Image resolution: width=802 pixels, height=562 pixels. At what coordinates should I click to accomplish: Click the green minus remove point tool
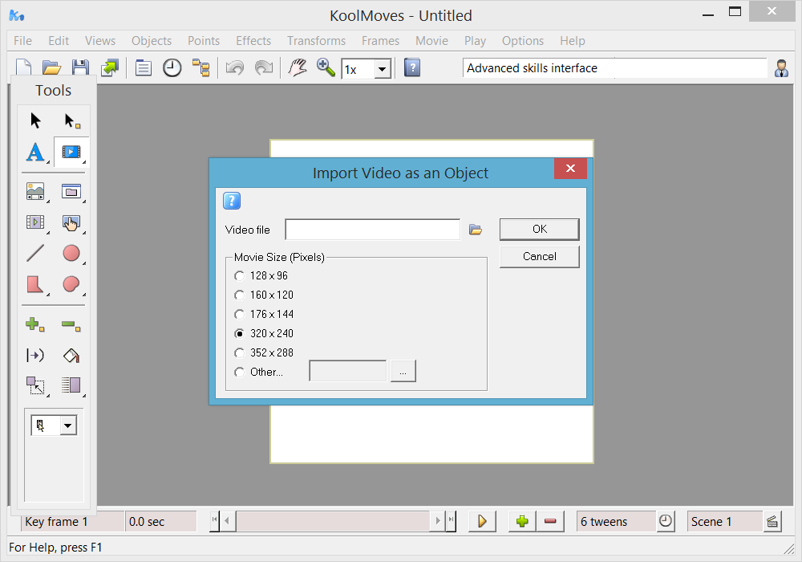(71, 325)
